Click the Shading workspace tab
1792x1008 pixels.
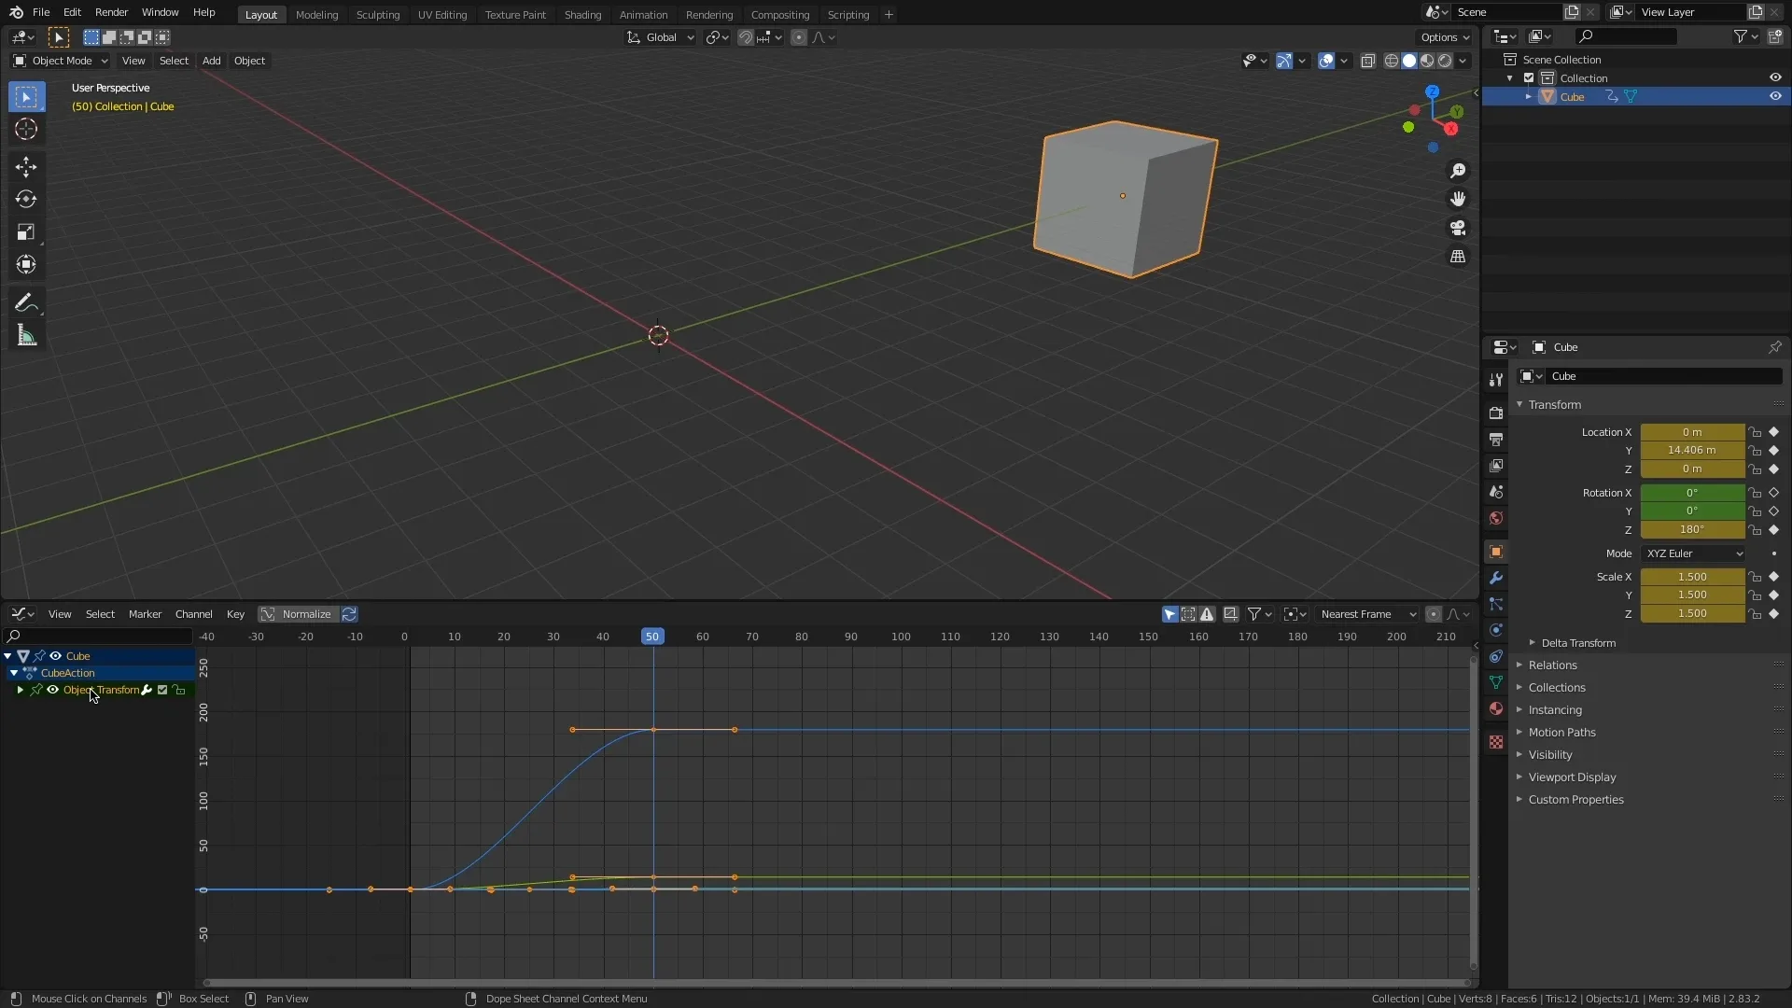point(583,14)
